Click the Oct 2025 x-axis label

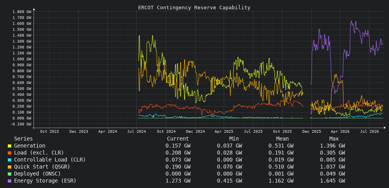tap(282, 132)
